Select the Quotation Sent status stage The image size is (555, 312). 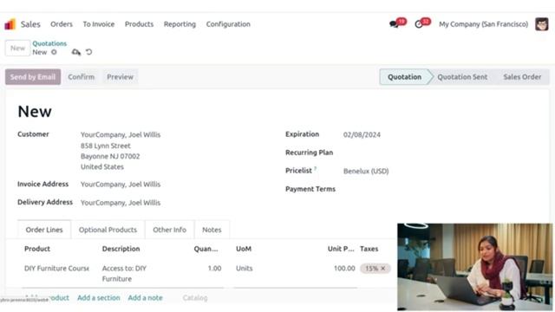pyautogui.click(x=462, y=77)
